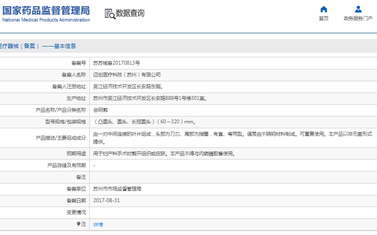Select the address ending 888号1号楼301室

tap(150, 98)
